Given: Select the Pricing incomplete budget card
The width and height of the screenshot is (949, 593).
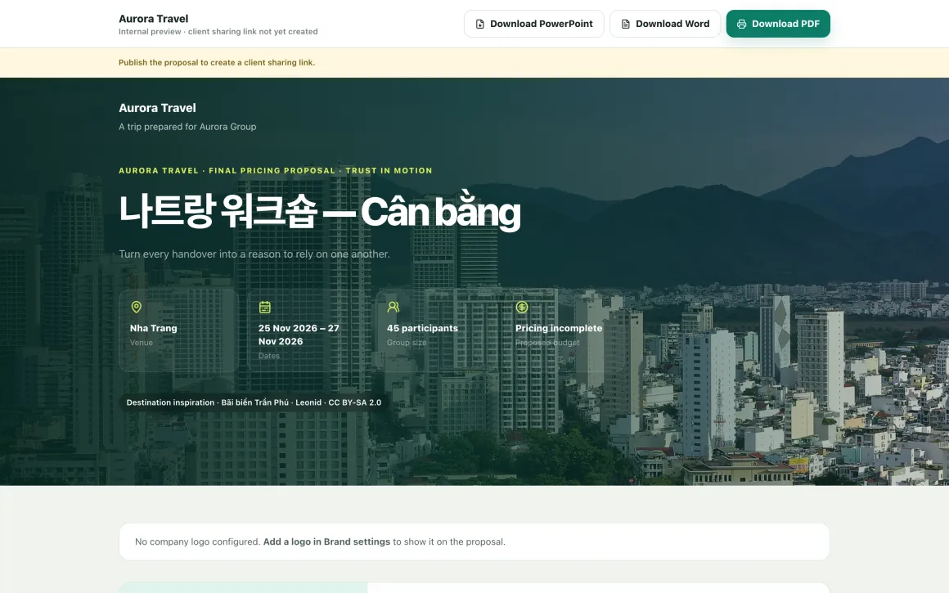Looking at the screenshot, I should [564, 330].
